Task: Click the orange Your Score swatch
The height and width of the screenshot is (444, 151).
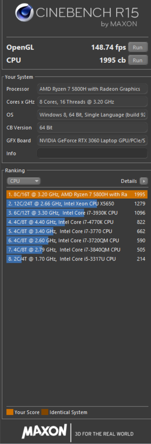Action: (10, 412)
